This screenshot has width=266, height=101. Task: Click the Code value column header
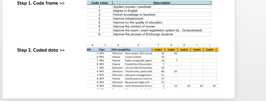point(99,3)
